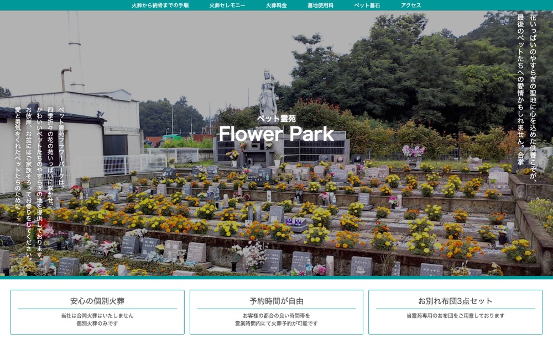The image size is (553, 345).
Task: Click the 個別火葬のみです text line
Action: pos(97,323)
